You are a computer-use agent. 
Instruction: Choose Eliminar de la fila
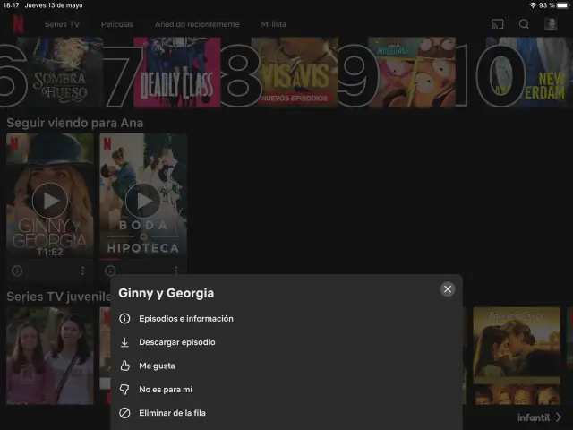pyautogui.click(x=172, y=413)
